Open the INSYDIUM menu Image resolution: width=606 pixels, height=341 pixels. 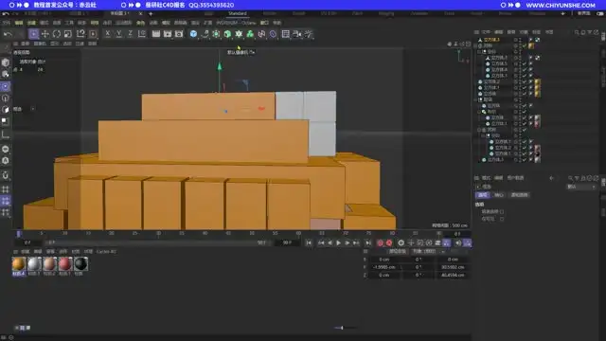click(226, 23)
